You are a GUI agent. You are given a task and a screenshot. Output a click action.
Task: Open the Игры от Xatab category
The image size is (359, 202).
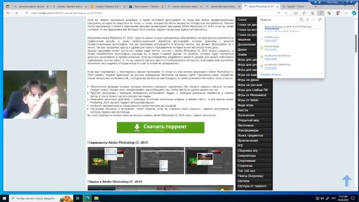[x=248, y=100]
